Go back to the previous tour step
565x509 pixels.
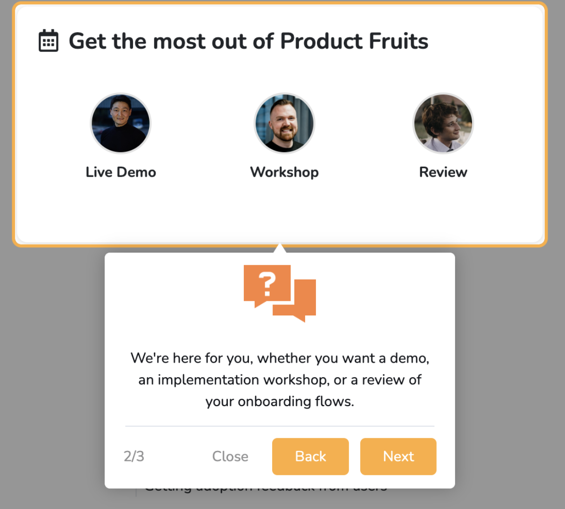point(310,456)
